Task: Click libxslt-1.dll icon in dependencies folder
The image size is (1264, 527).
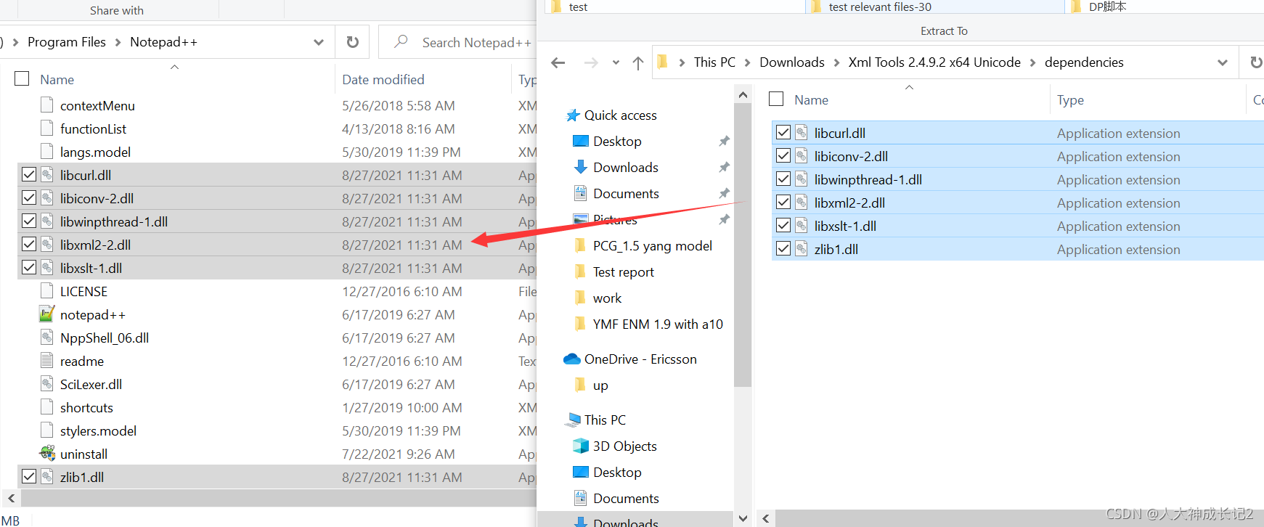Action: coord(802,226)
